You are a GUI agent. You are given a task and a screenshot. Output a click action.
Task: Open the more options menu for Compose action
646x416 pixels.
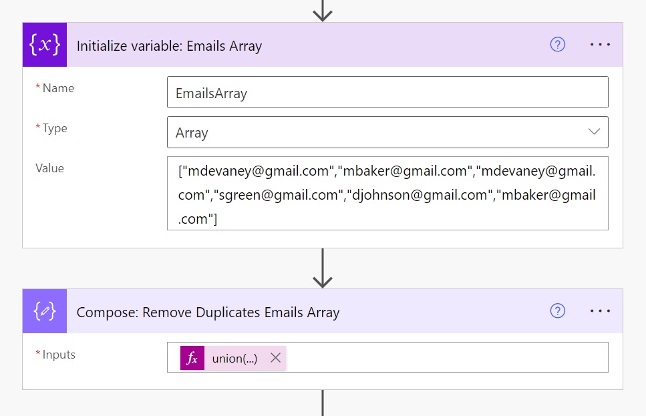click(x=600, y=311)
